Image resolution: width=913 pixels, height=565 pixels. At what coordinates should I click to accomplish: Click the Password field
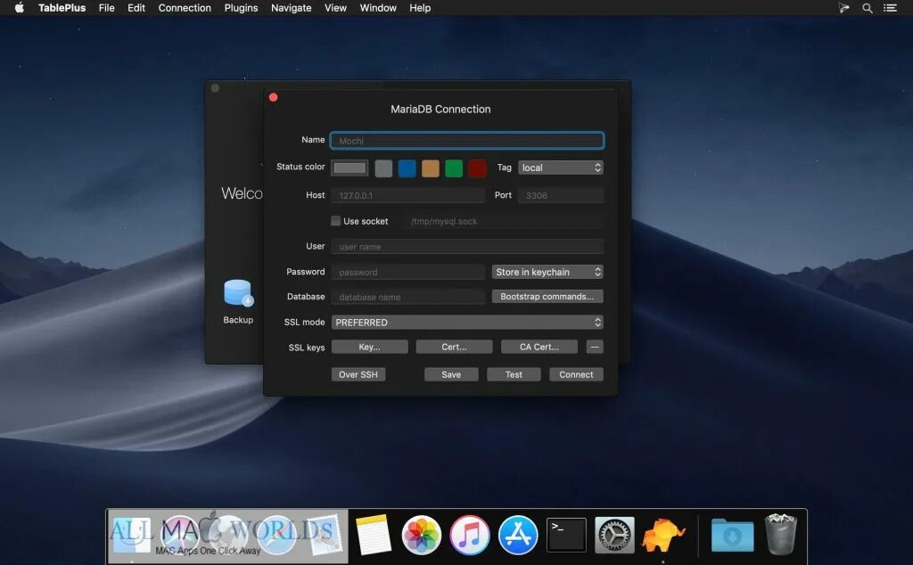click(x=407, y=272)
